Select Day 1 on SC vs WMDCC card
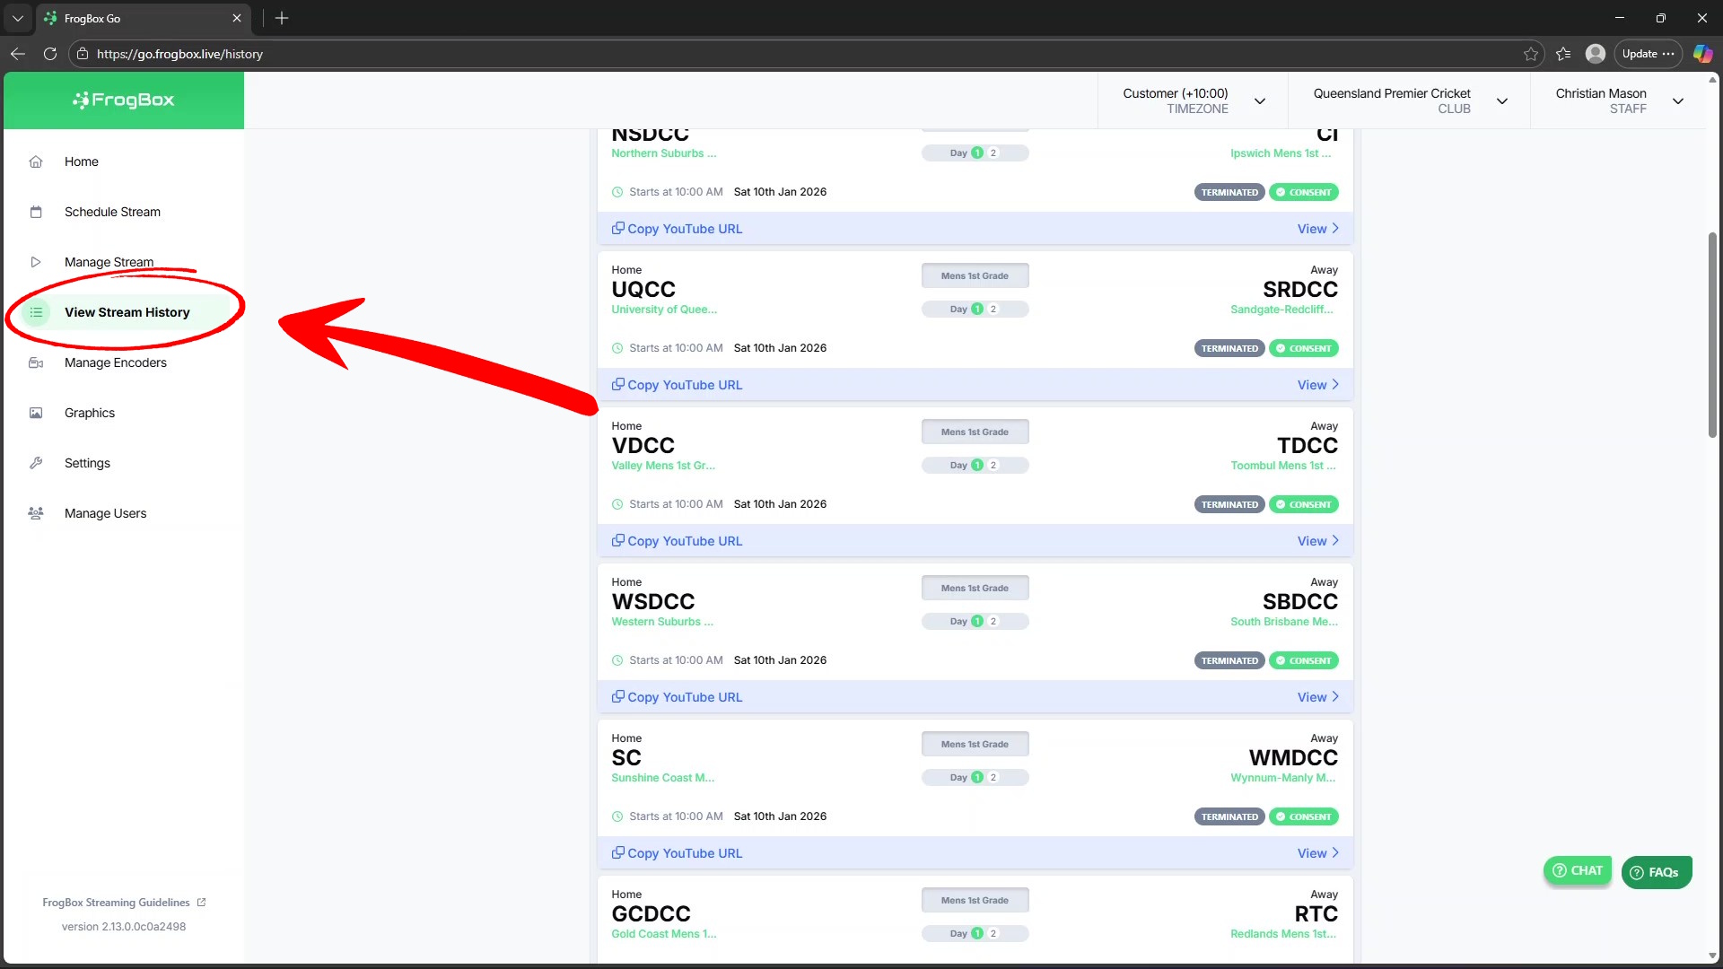The height and width of the screenshot is (969, 1723). click(x=977, y=777)
